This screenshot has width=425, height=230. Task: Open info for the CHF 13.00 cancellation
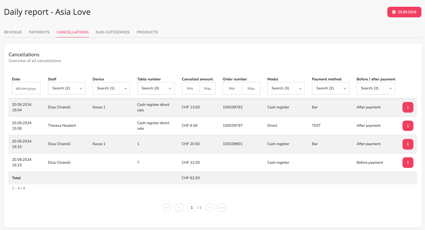click(408, 107)
